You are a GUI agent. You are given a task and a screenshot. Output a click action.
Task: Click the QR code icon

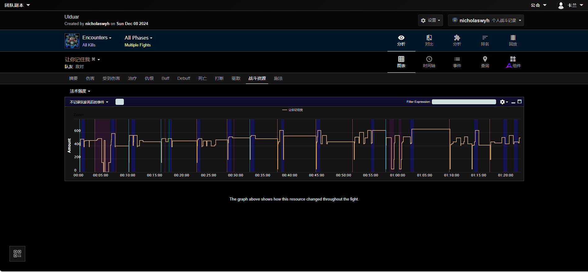pos(17,254)
